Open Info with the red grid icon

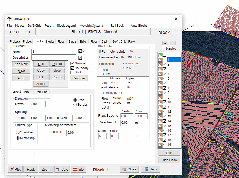[x=78, y=169]
